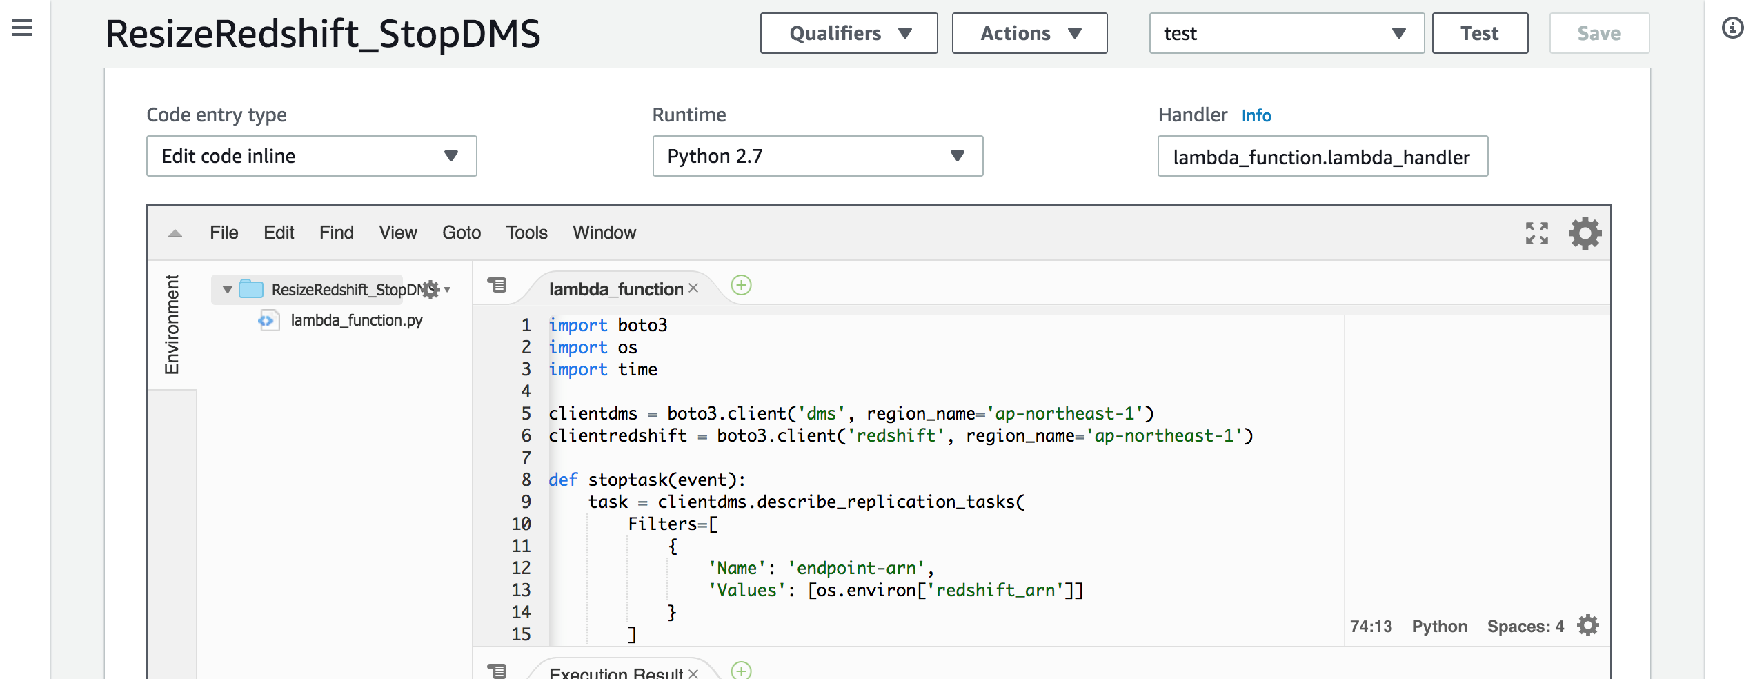Click the cursor position 74:13 indicator
This screenshot has height=679, width=1744.
(x=1371, y=626)
